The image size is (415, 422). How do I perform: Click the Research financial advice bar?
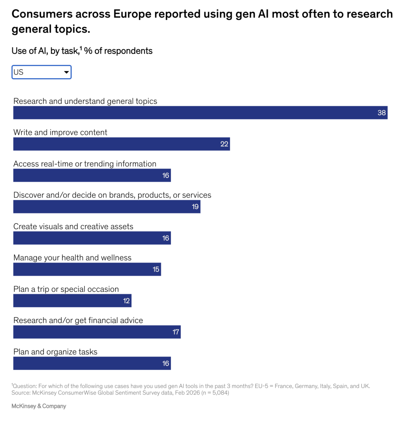(97, 332)
